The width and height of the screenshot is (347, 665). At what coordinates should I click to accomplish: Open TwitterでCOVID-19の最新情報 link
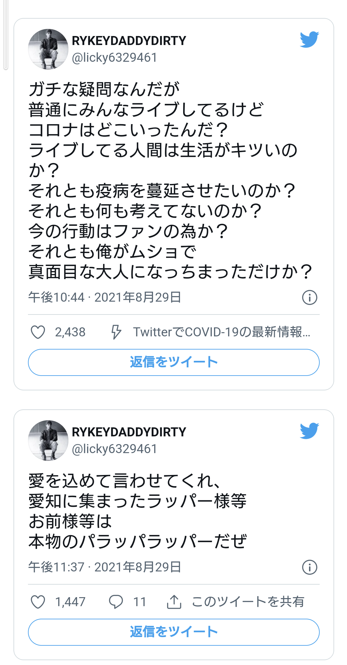222,332
